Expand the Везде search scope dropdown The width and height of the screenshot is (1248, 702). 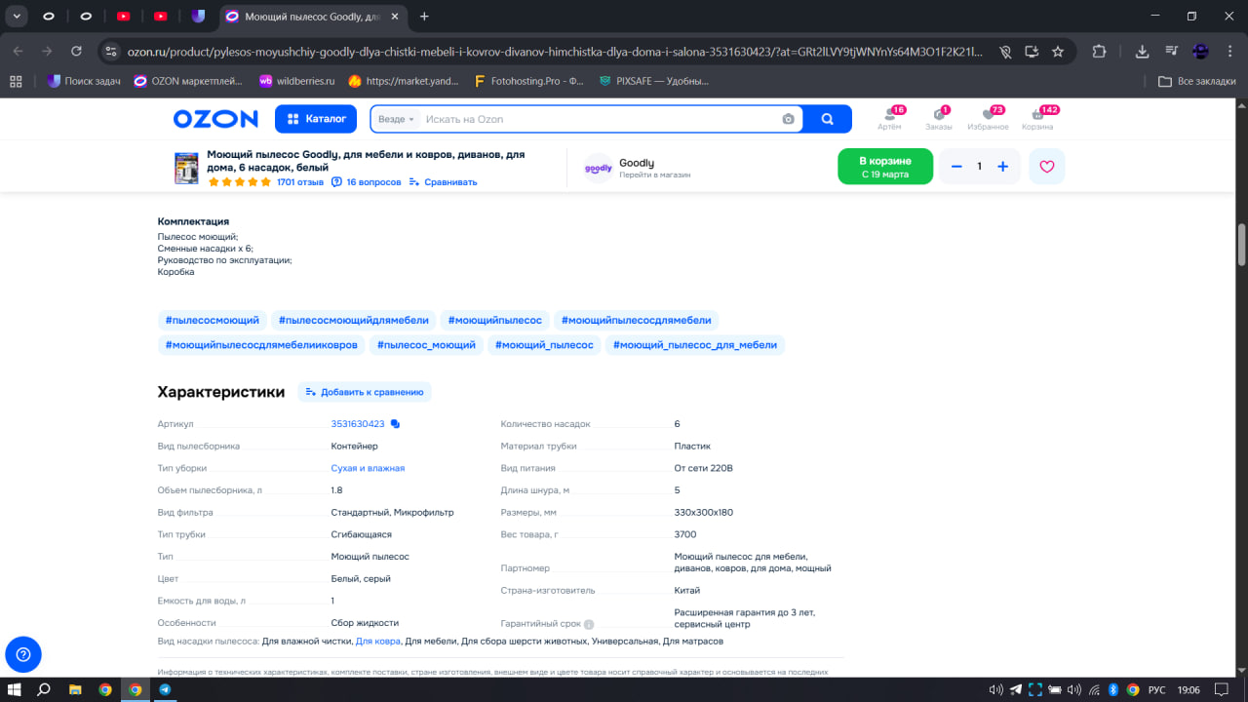tap(396, 119)
